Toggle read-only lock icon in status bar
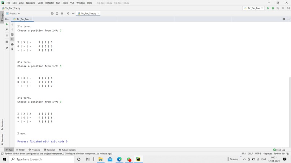Screen dimensions: 291x163 point(288,154)
